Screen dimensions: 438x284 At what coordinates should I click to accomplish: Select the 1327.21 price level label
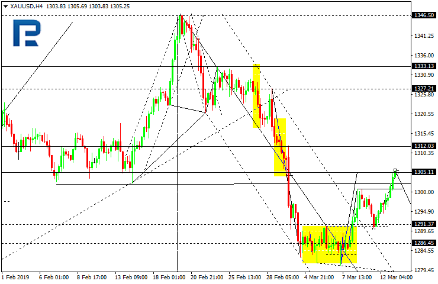click(424, 89)
